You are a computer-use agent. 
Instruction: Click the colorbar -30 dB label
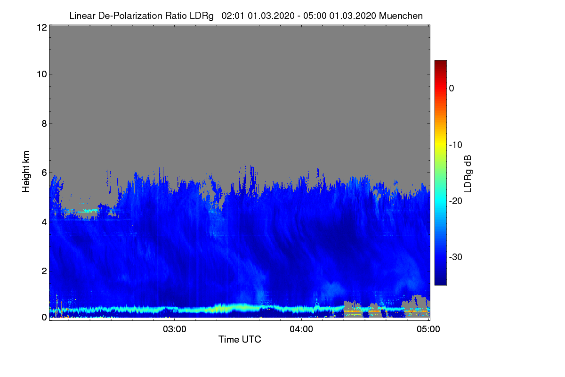click(455, 257)
